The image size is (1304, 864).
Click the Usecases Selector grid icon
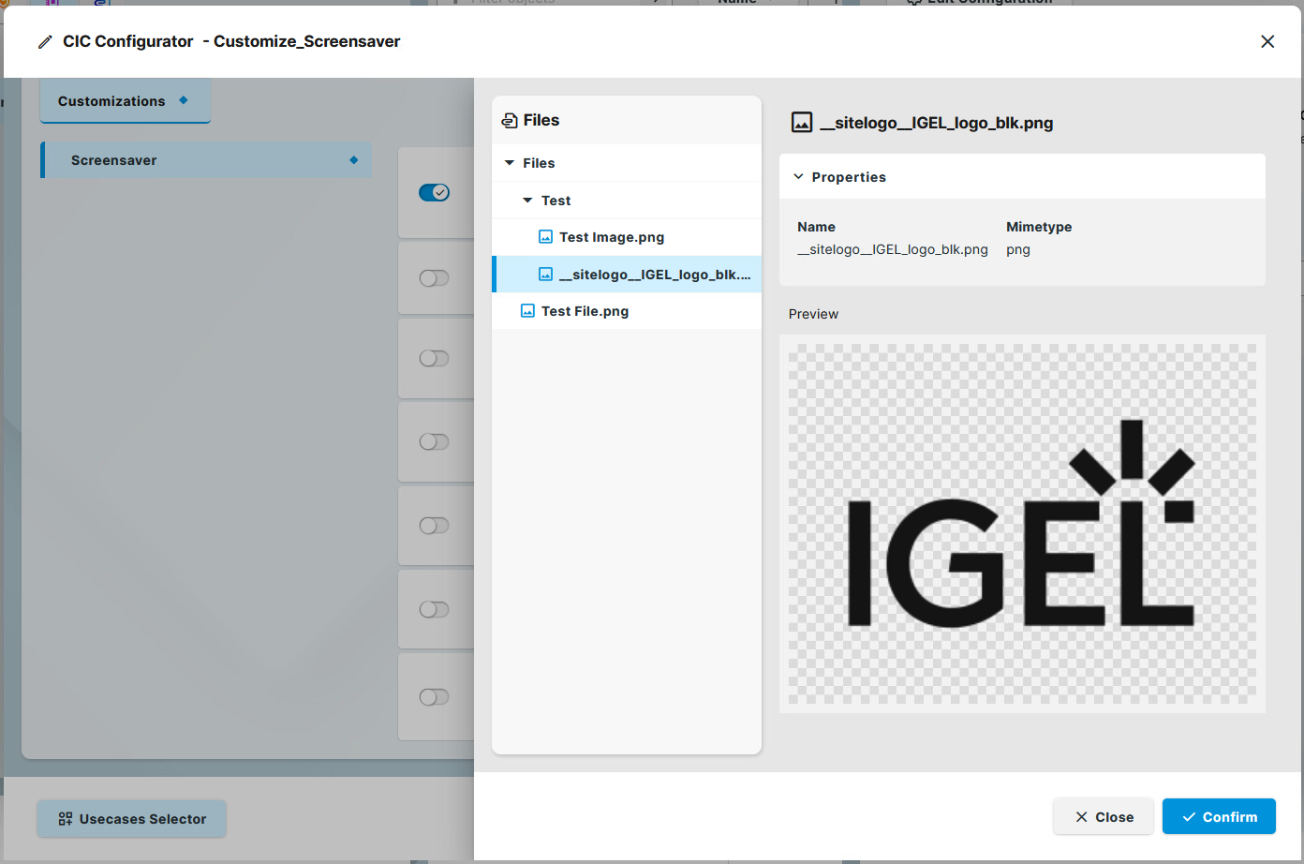tap(65, 819)
